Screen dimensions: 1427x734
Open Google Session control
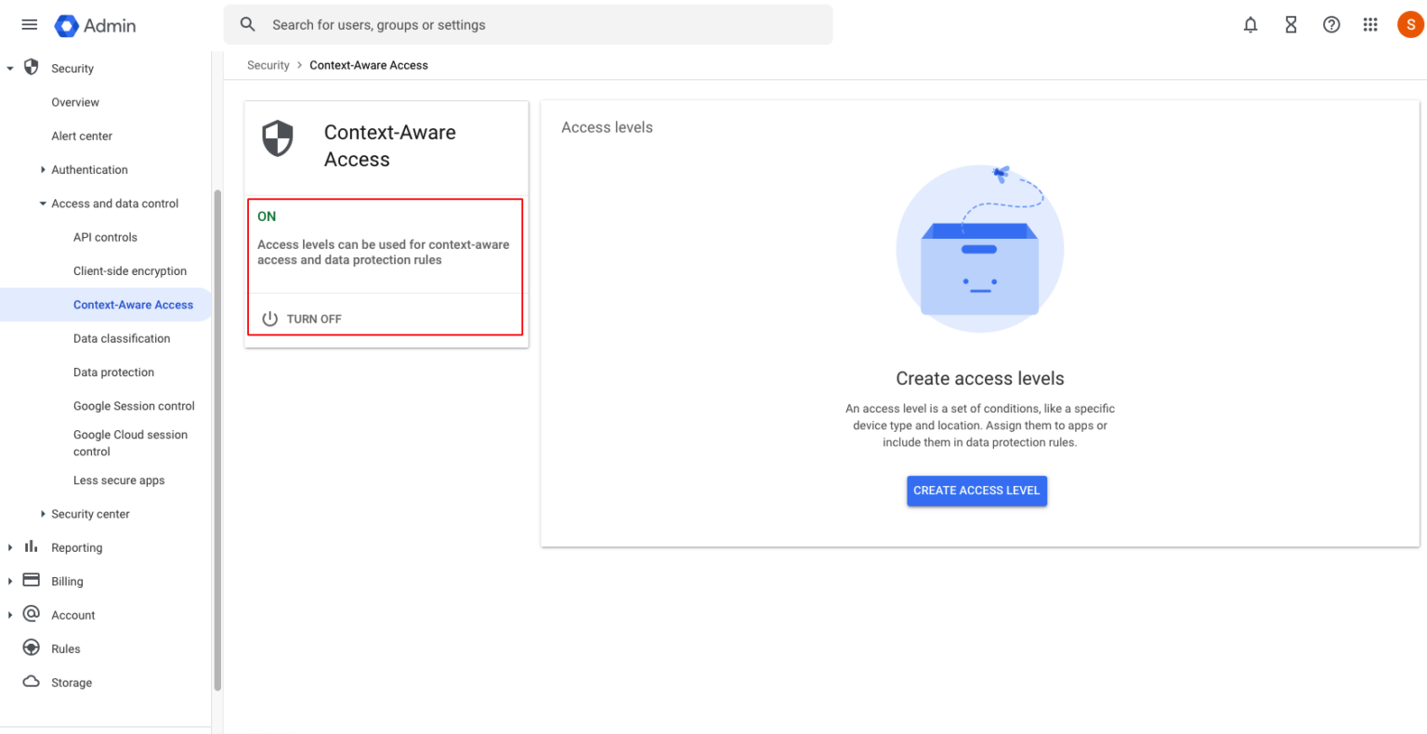(134, 406)
